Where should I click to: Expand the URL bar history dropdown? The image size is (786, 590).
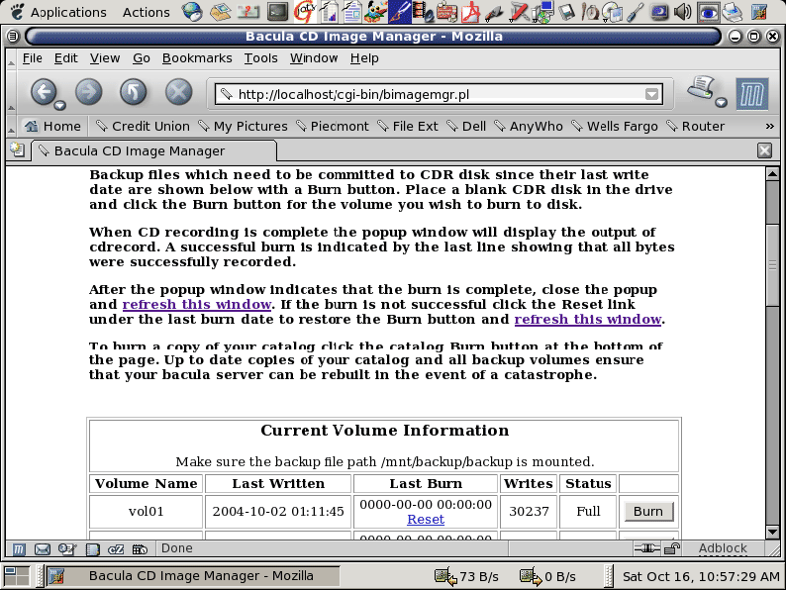coord(651,94)
